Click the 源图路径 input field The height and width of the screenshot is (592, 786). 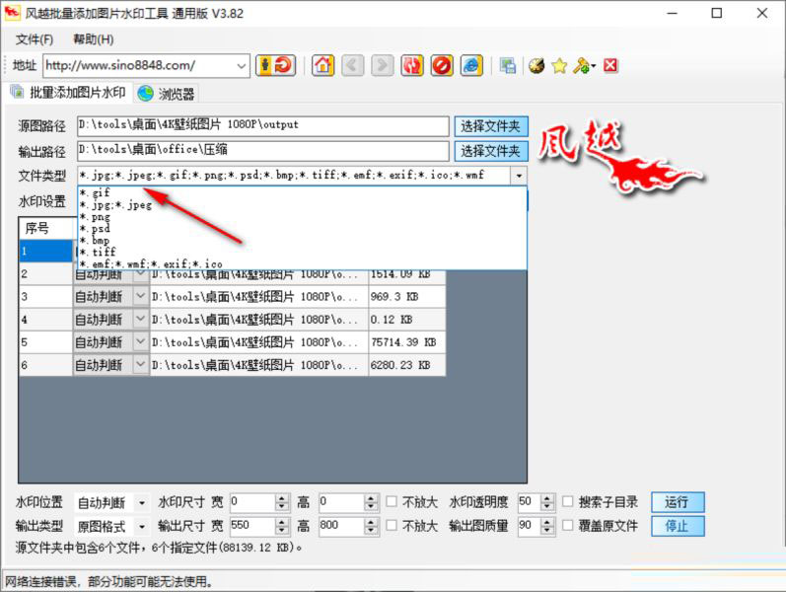pos(263,126)
